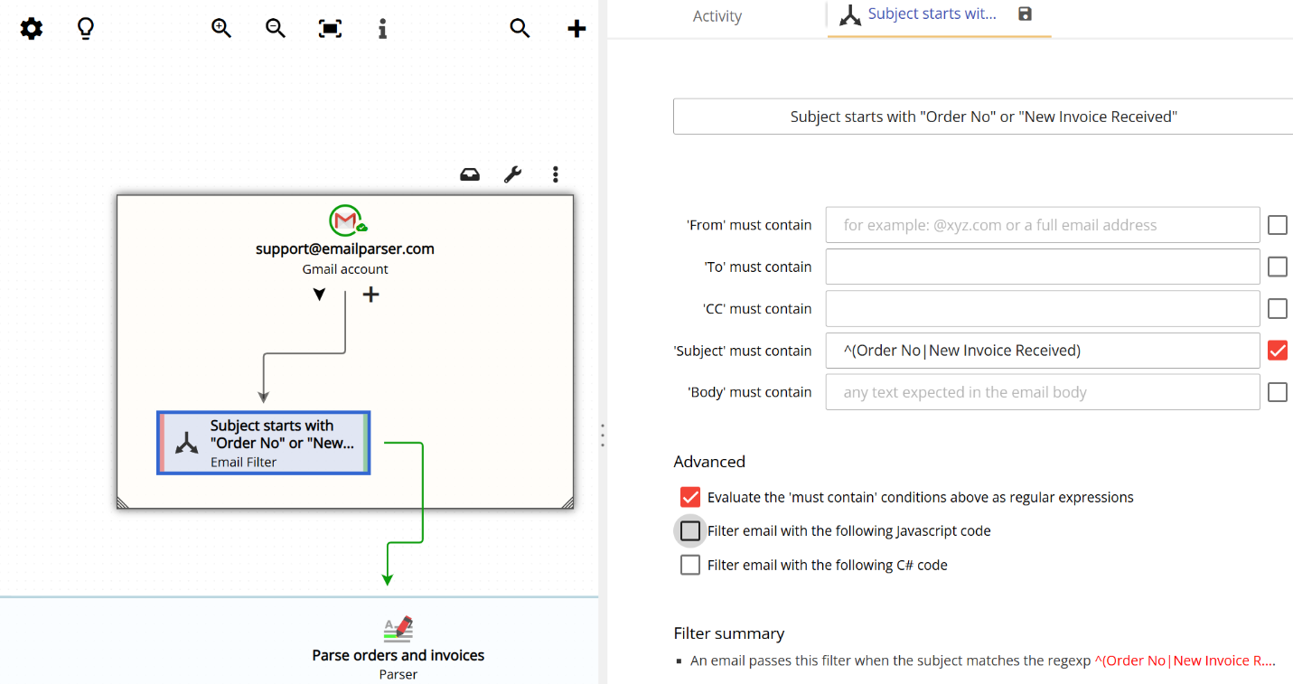The width and height of the screenshot is (1293, 684).
Task: Select the 'Subject starts wit...' tab
Action: pos(932,15)
